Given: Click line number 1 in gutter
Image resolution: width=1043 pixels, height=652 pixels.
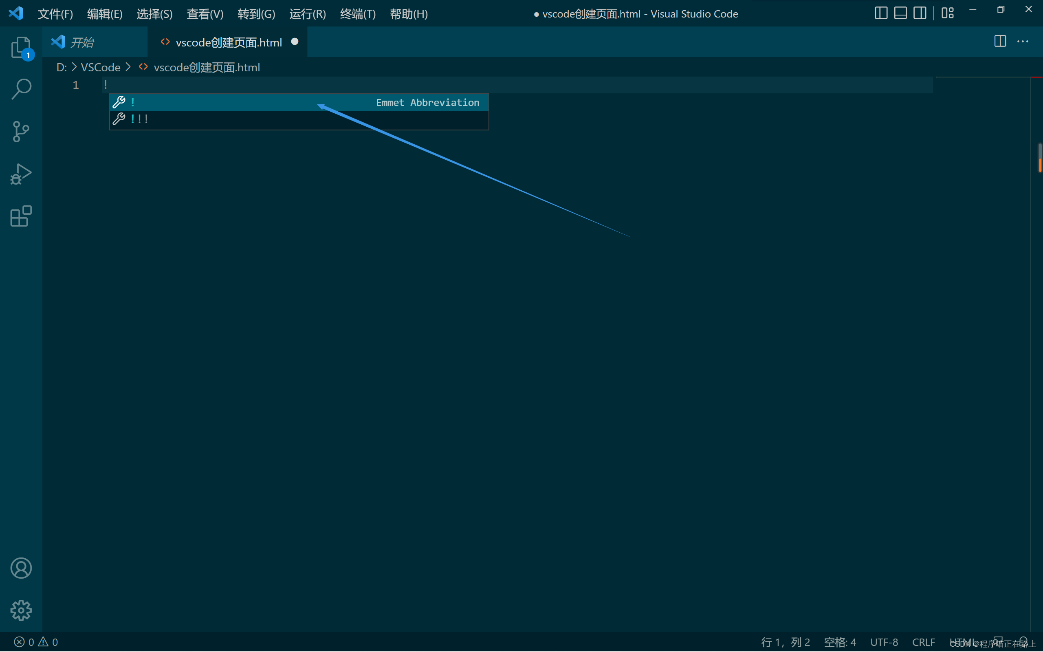Looking at the screenshot, I should point(76,85).
